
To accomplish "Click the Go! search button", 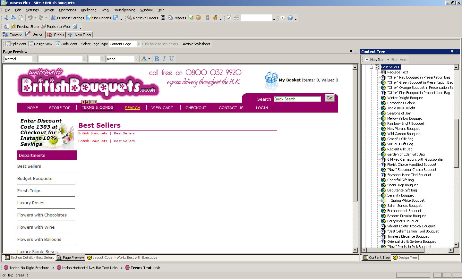I will pos(330,98).
